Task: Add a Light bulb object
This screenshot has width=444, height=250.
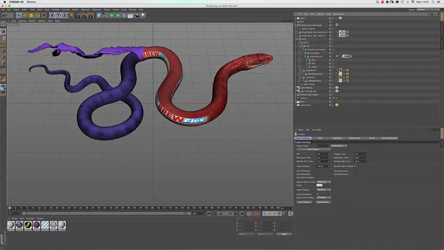Action: [143, 15]
